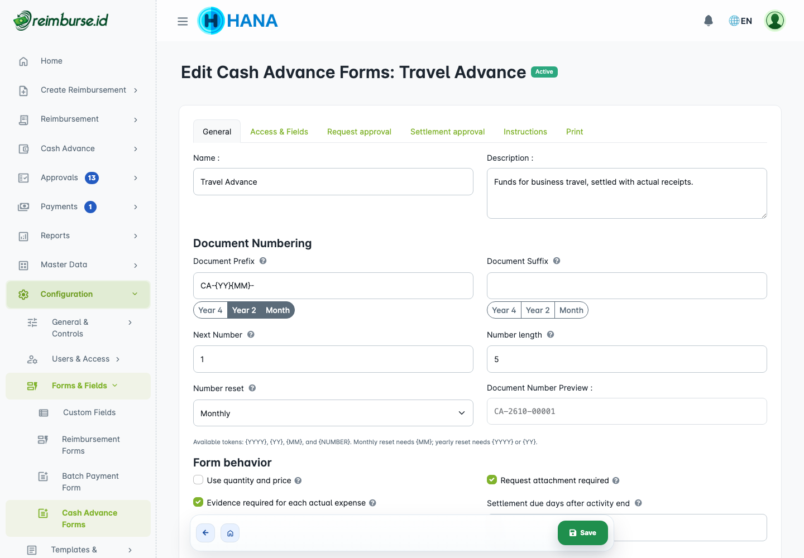Open Reimbursement Forms page

[78, 445]
